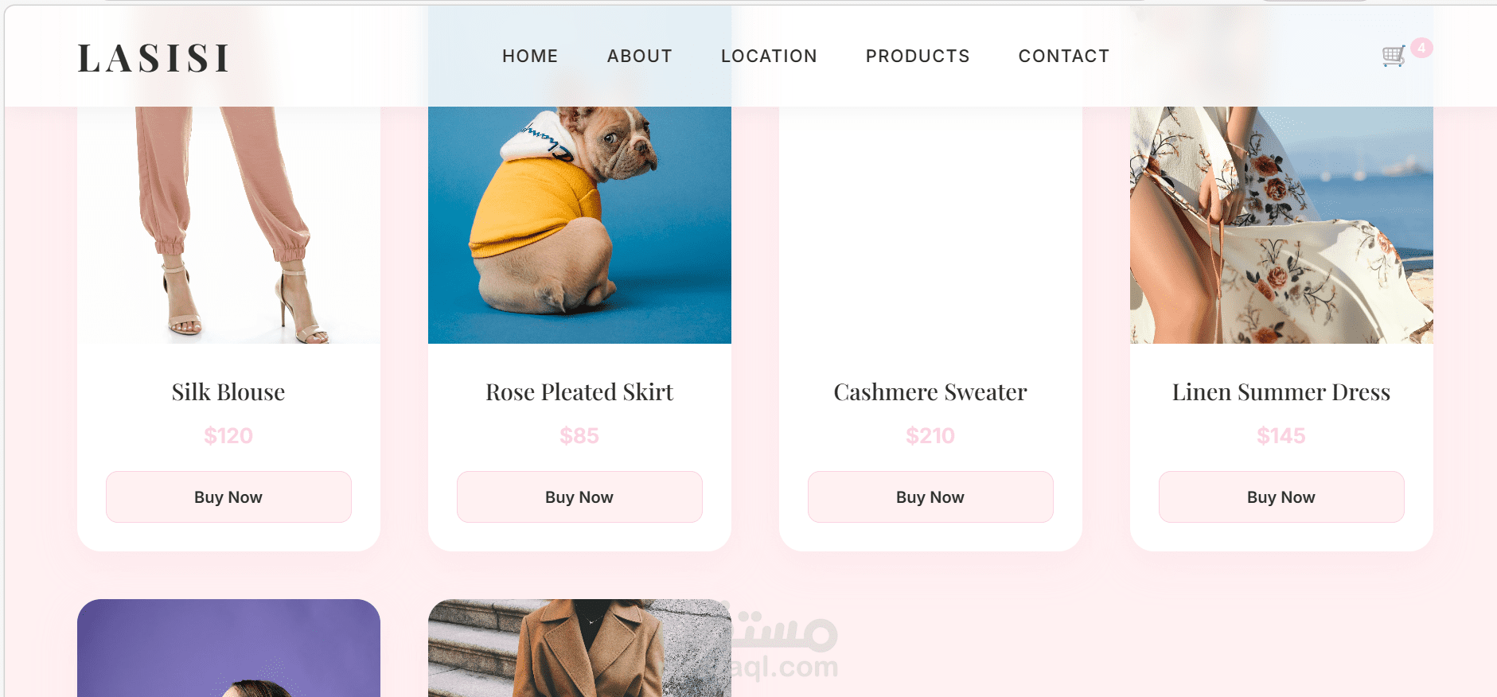Buy the Cashmere Sweater now
Viewport: 1497px width, 697px height.
[x=930, y=496]
